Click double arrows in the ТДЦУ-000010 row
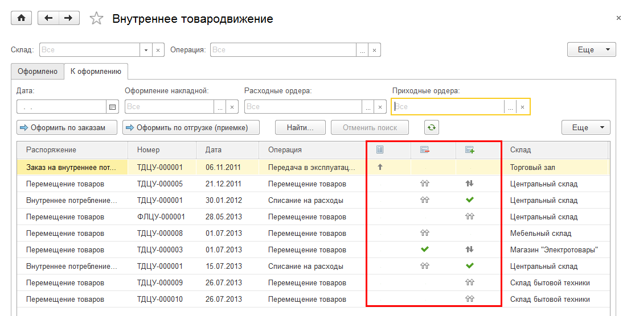631x316 pixels. pos(470,299)
